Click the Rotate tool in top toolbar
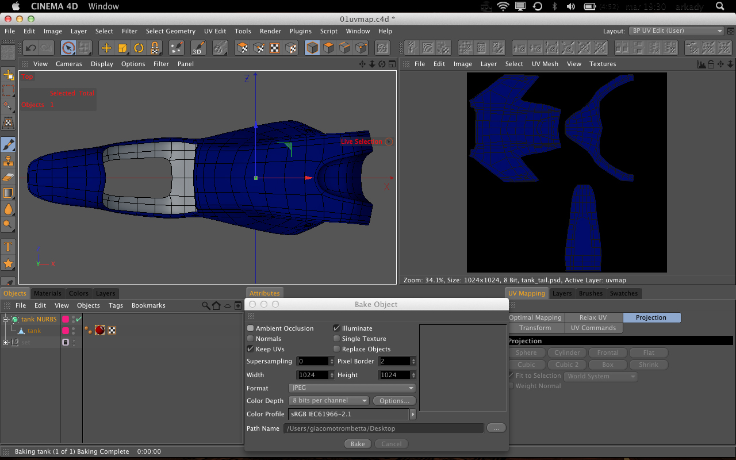Image resolution: width=736 pixels, height=460 pixels. pos(139,48)
